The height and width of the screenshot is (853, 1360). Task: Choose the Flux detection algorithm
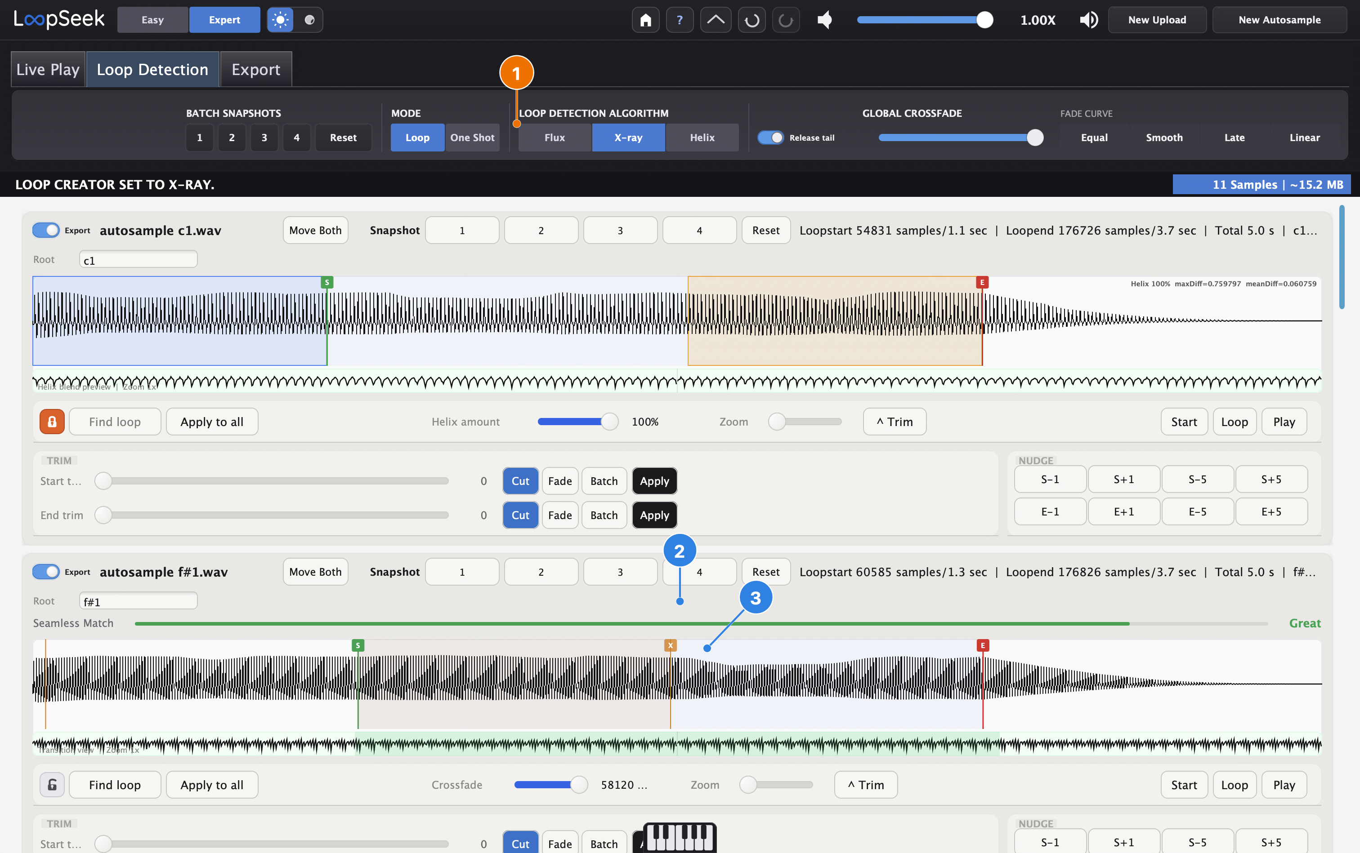pyautogui.click(x=555, y=137)
